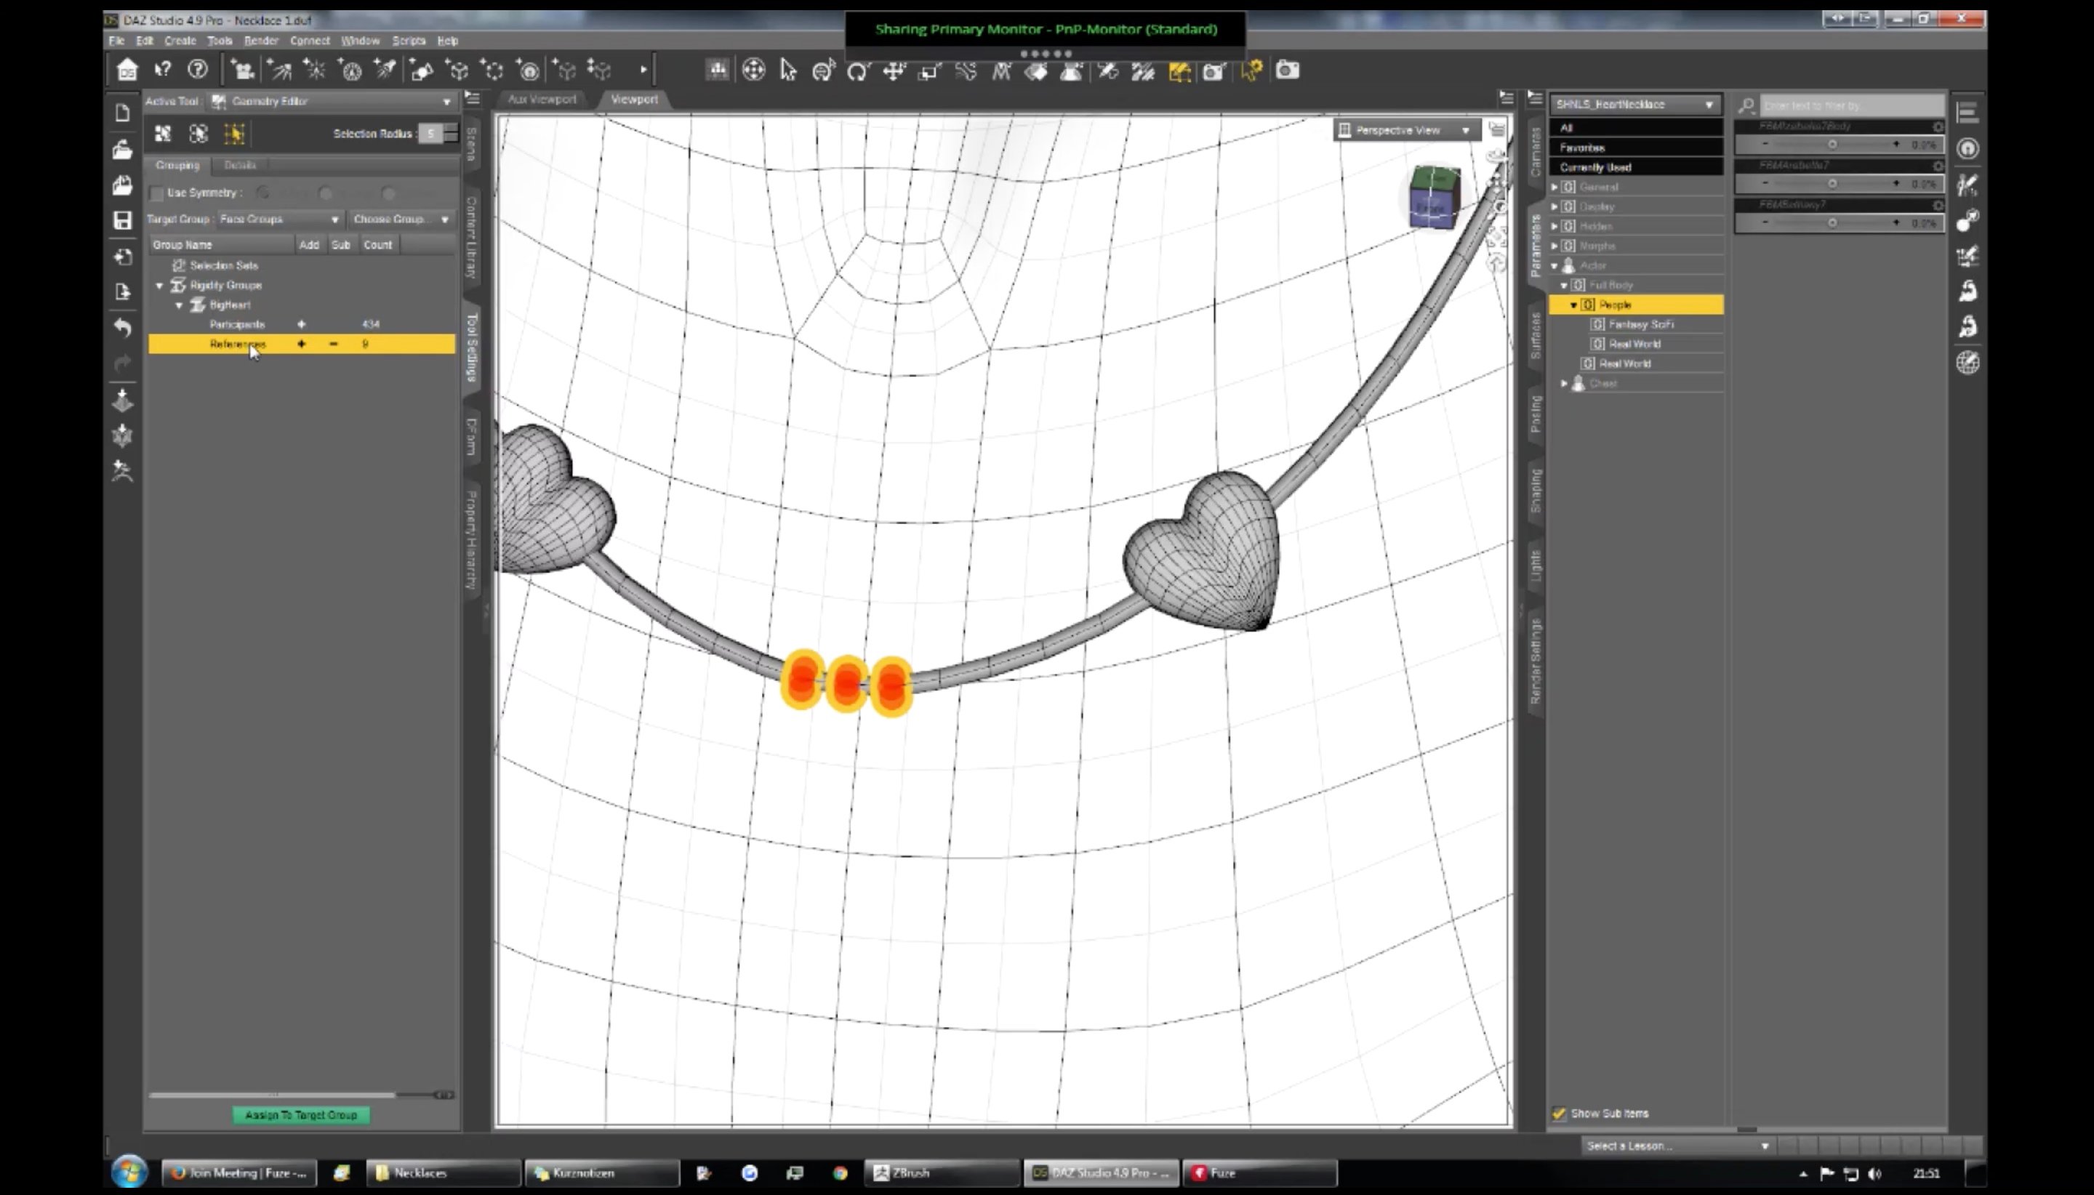Image resolution: width=2094 pixels, height=1195 pixels.
Task: Toggle the Use Symmetry checkbox
Action: pyautogui.click(x=156, y=193)
